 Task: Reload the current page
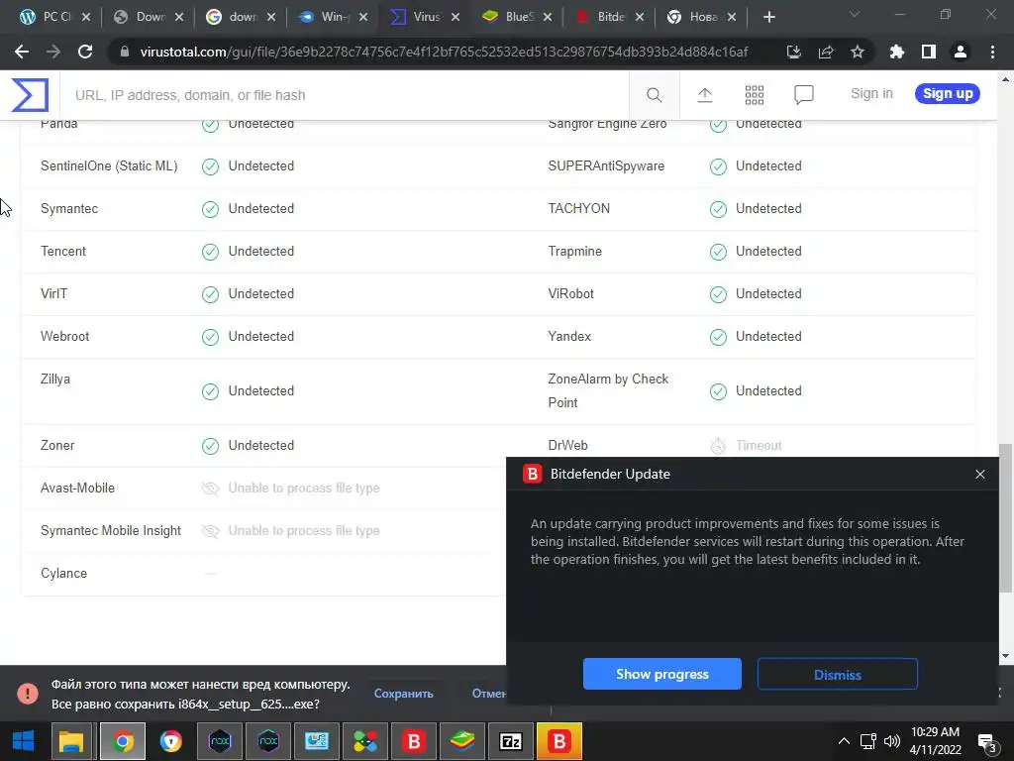click(x=85, y=52)
